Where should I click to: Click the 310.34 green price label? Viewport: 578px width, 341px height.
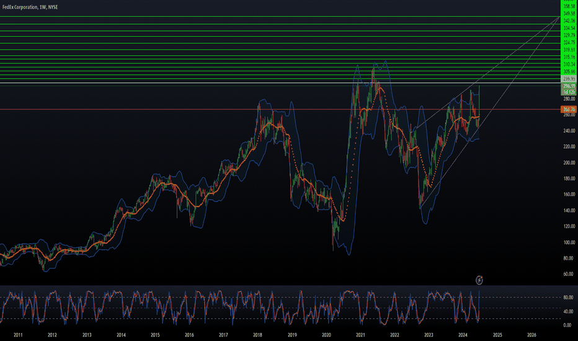point(569,64)
